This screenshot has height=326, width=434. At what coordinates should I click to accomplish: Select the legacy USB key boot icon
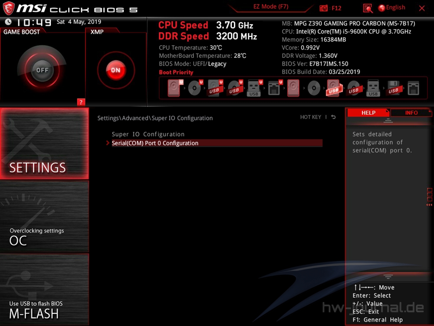pyautogui.click(x=373, y=88)
